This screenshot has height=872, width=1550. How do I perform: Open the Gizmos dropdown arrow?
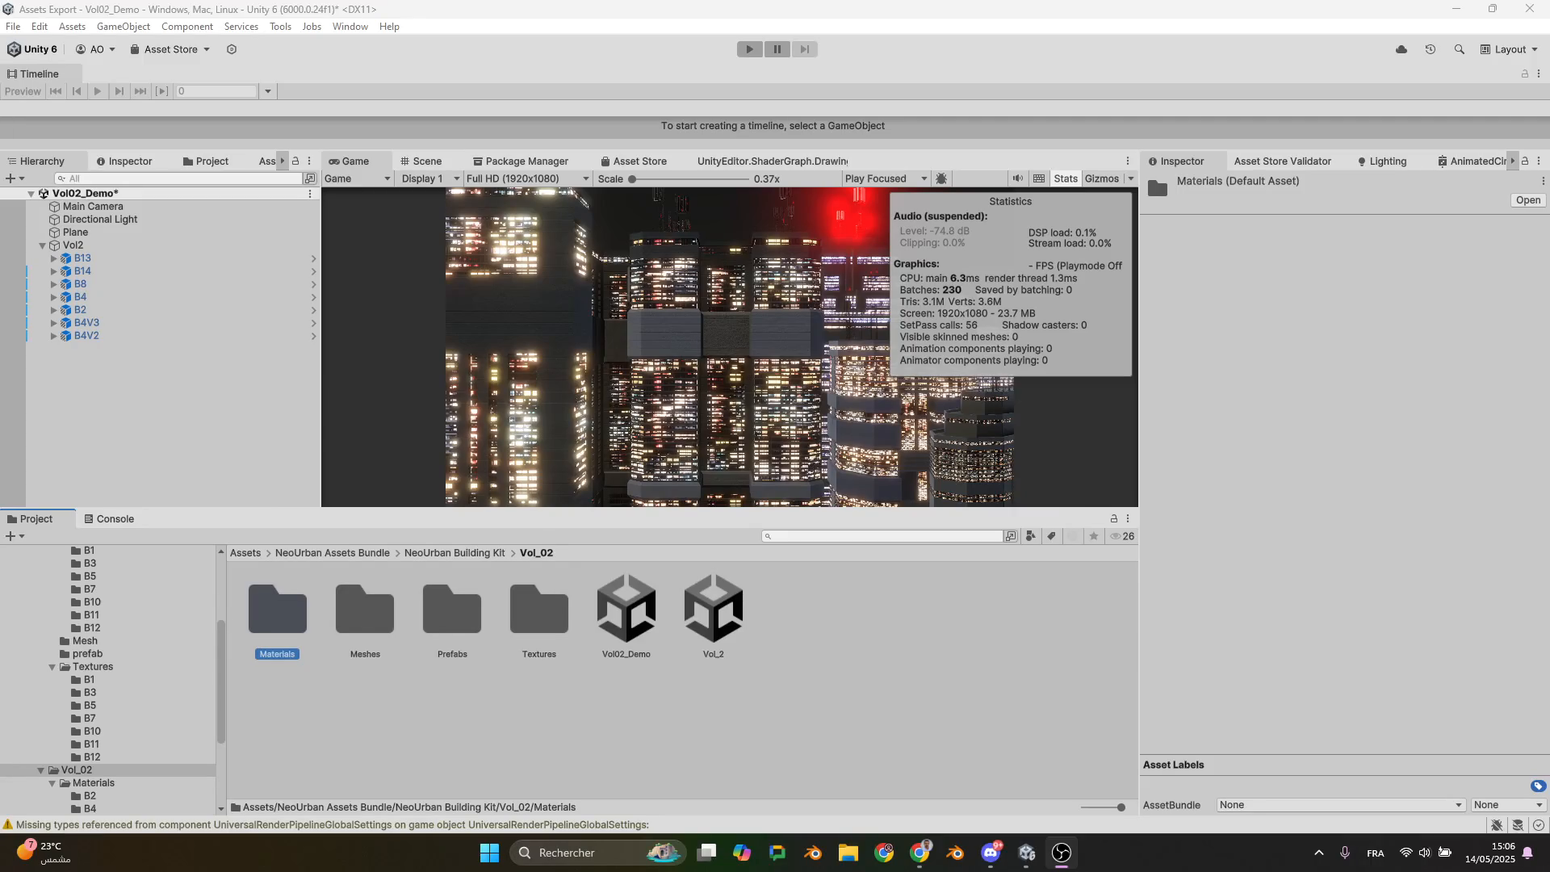point(1130,179)
